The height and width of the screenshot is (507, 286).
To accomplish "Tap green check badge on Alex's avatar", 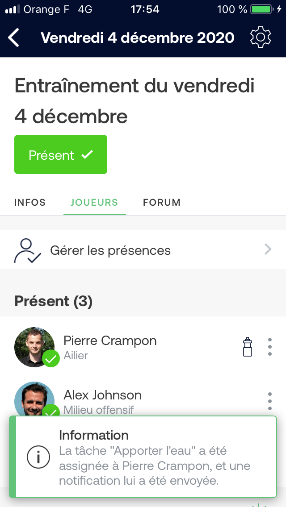I will (x=51, y=410).
